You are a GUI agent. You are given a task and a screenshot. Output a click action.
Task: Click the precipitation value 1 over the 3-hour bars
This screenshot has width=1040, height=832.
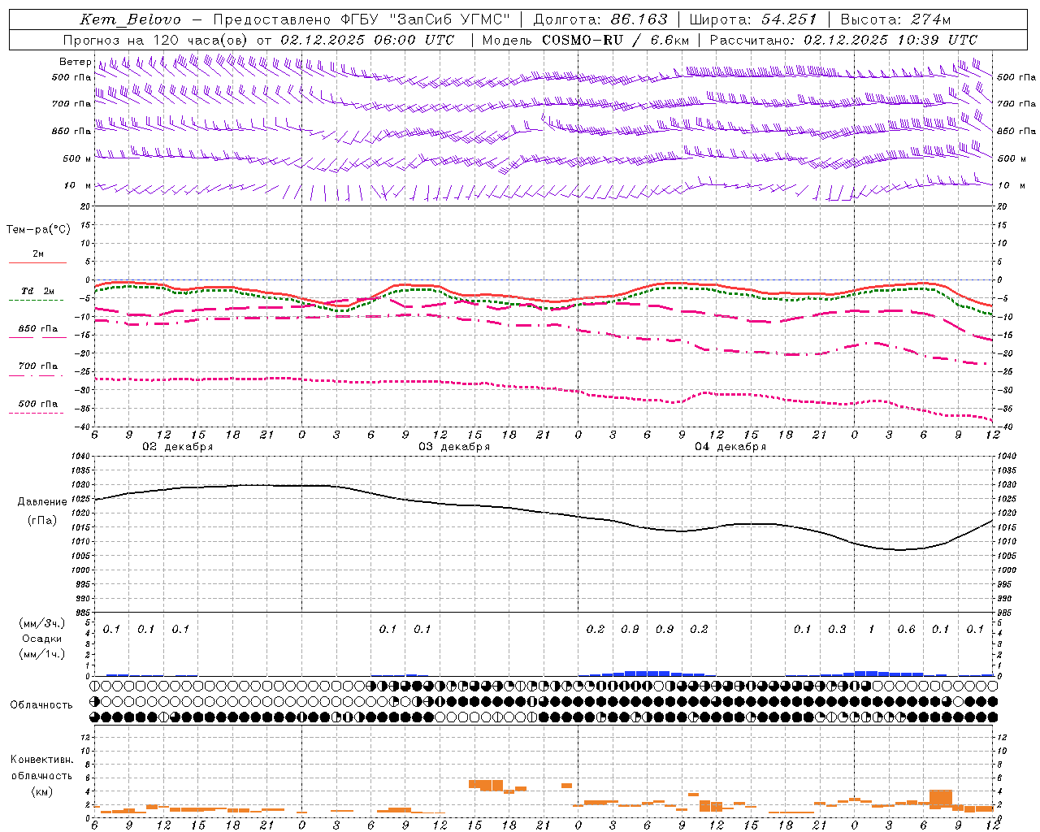point(872,629)
